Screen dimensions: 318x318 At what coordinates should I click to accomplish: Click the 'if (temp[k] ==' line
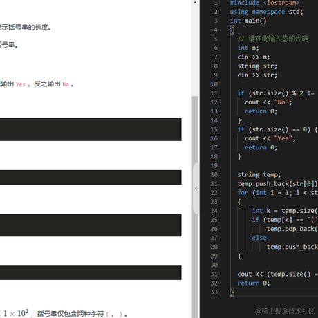point(285,220)
